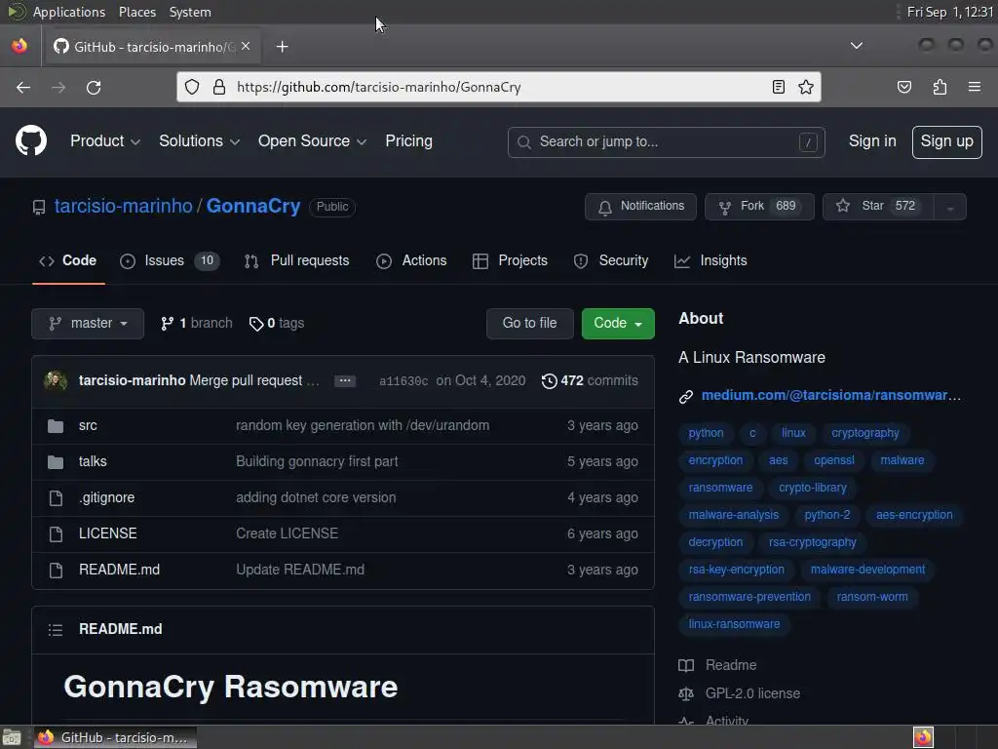Click the GonnaCry repository name
The width and height of the screenshot is (998, 749).
(253, 206)
